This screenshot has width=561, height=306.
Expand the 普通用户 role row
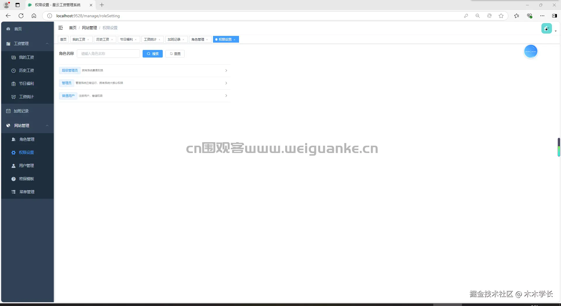(x=145, y=96)
